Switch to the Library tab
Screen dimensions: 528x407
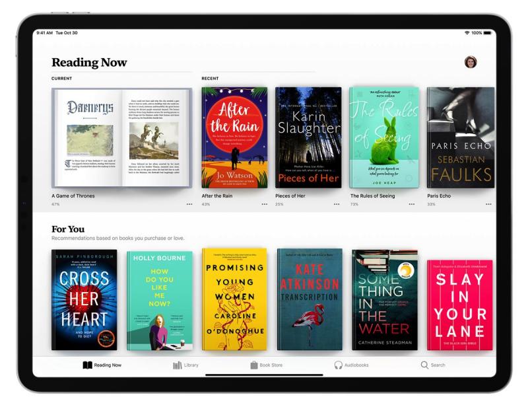point(185,365)
